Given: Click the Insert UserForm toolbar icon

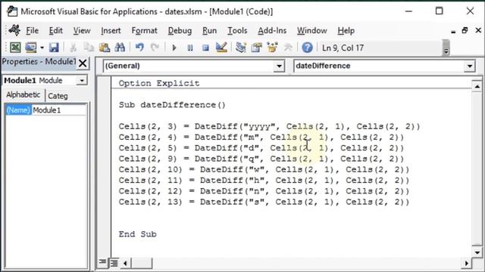Looking at the screenshot, I should tap(31, 48).
